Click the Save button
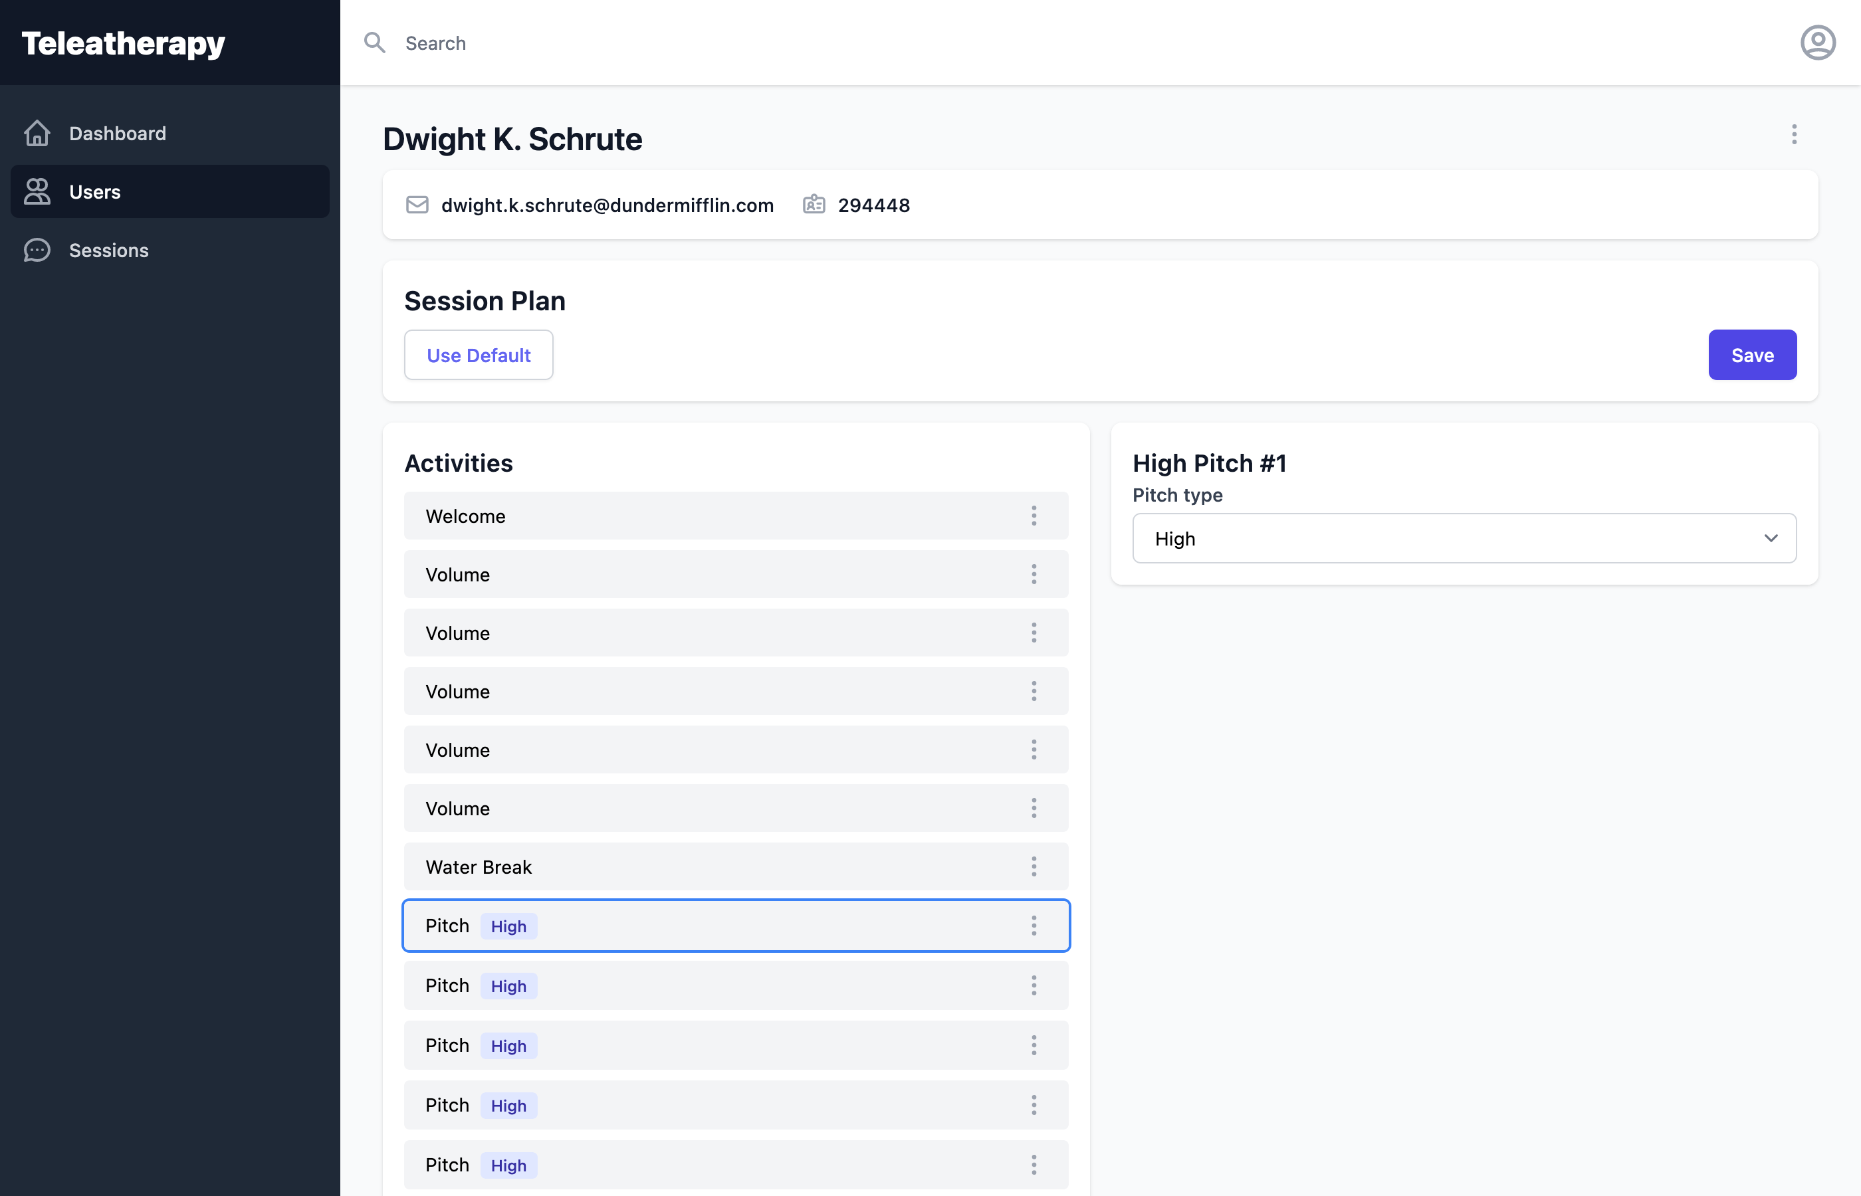The image size is (1861, 1196). point(1752,355)
